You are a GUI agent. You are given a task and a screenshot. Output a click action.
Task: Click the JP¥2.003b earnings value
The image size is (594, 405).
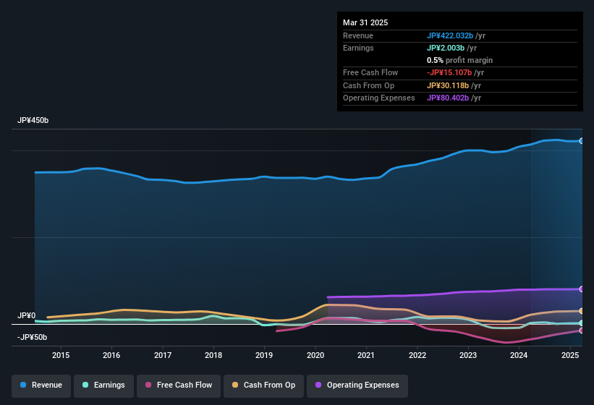[446, 48]
